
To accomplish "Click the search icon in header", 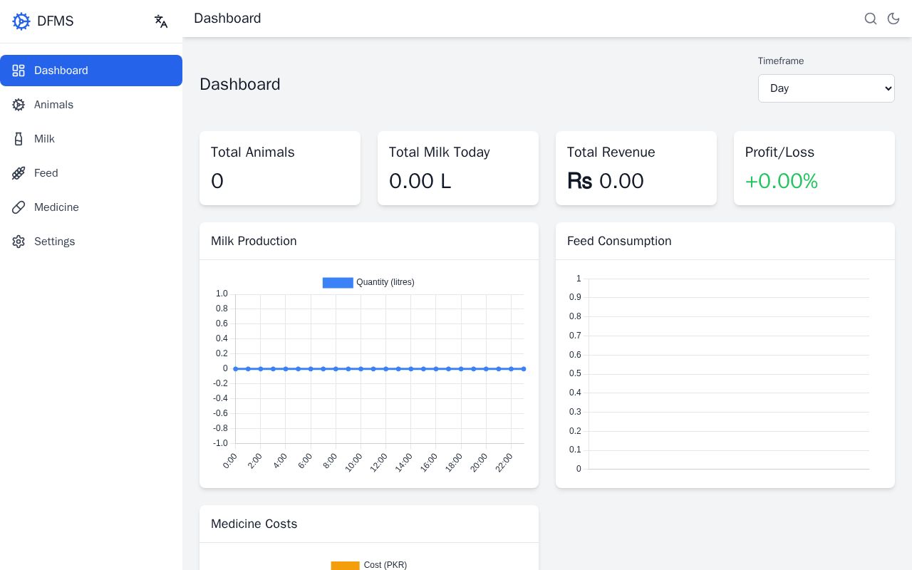I will coord(871,19).
